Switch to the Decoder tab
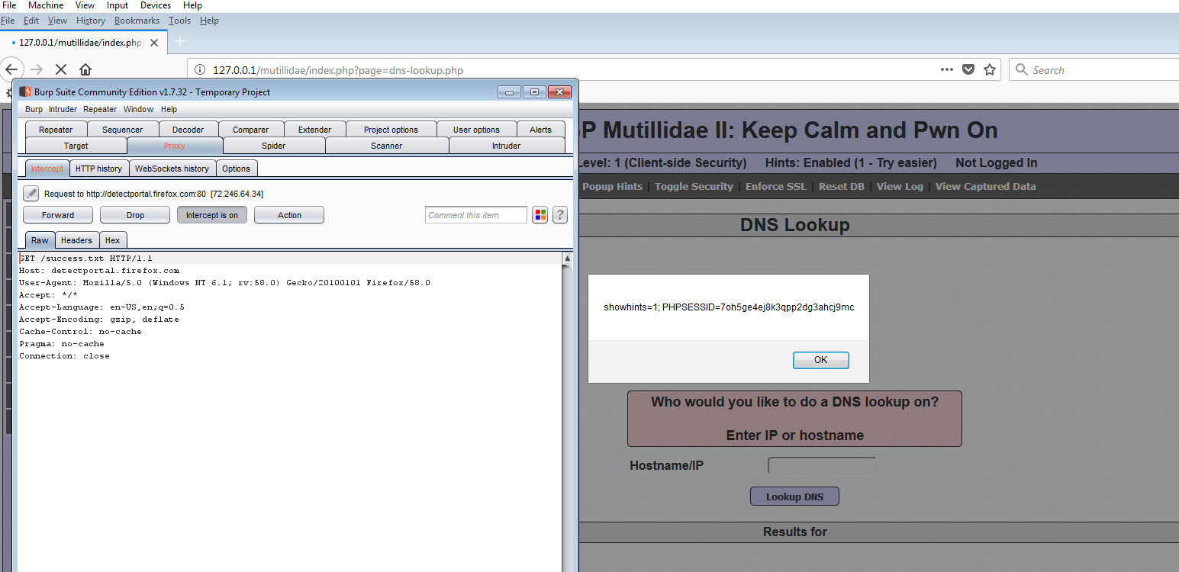 tap(188, 130)
